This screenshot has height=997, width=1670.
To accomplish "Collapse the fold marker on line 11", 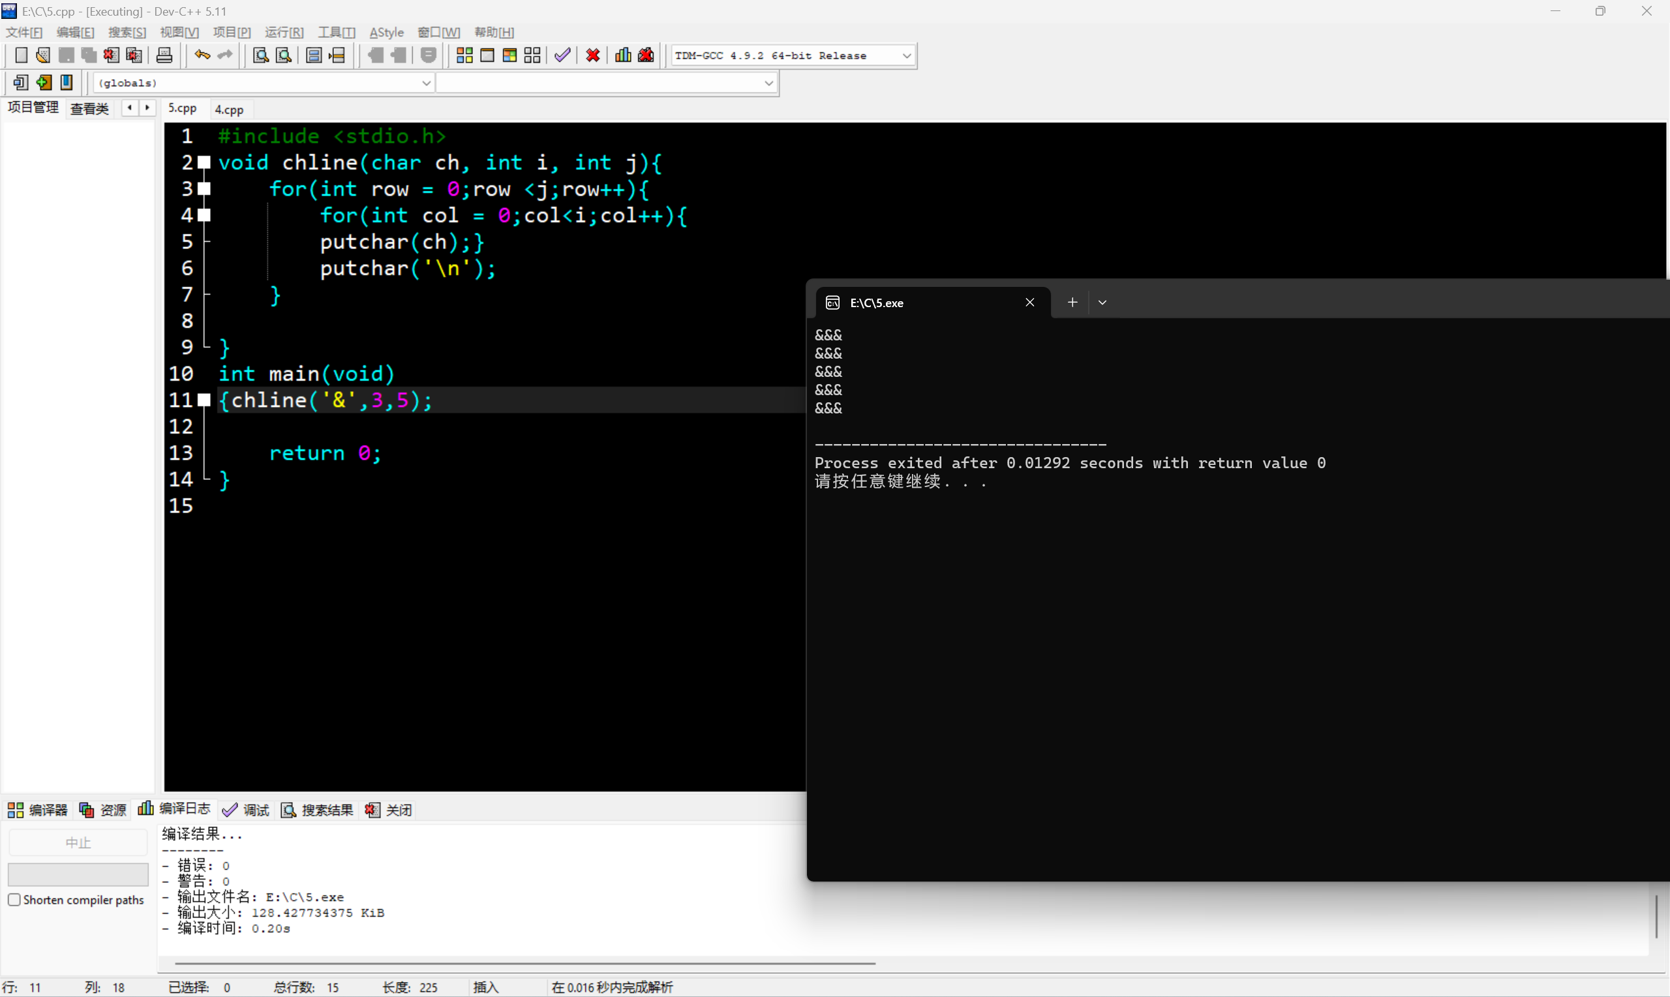I will [x=204, y=400].
